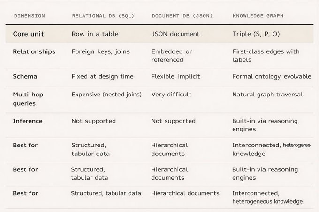Image resolution: width=319 pixels, height=212 pixels.
Task: Select the Row in a table cell
Action: point(95,34)
